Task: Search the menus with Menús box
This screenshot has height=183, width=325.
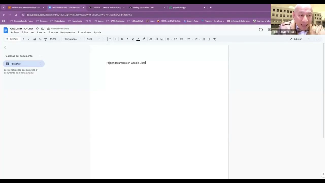Action: [12, 39]
